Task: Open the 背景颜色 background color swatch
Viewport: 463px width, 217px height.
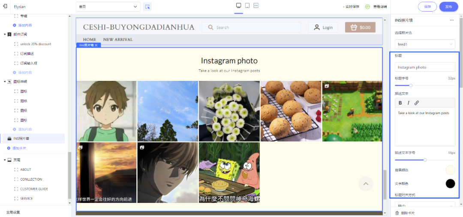Action: pos(450,170)
